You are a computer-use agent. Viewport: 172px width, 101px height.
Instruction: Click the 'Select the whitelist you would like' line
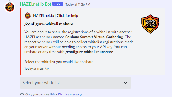coord(59,62)
